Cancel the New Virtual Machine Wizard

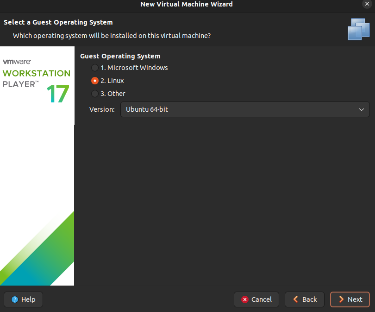click(256, 299)
